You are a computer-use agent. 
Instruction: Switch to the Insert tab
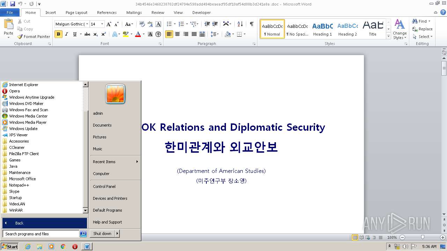tap(51, 13)
